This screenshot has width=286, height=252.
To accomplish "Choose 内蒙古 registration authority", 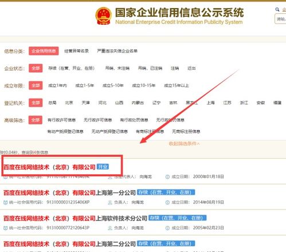I will click(138, 103).
